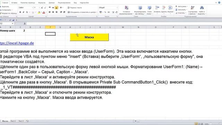Select cell containing Номер шага
The height and width of the screenshot is (125, 222).
[x=8, y=31]
